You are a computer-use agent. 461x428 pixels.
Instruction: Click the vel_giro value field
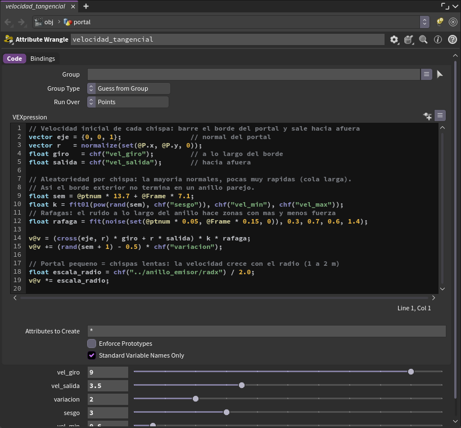click(108, 372)
